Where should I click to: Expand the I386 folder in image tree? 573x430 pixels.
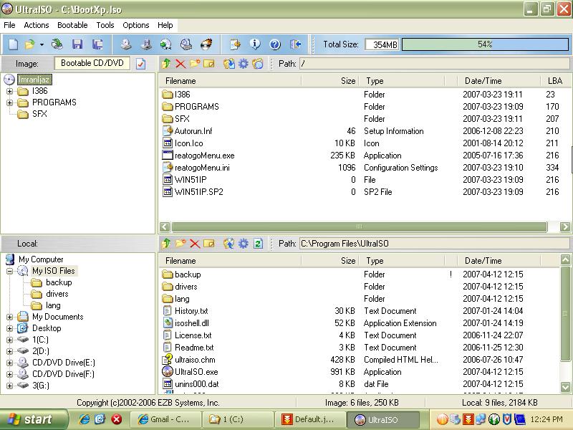coord(10,91)
